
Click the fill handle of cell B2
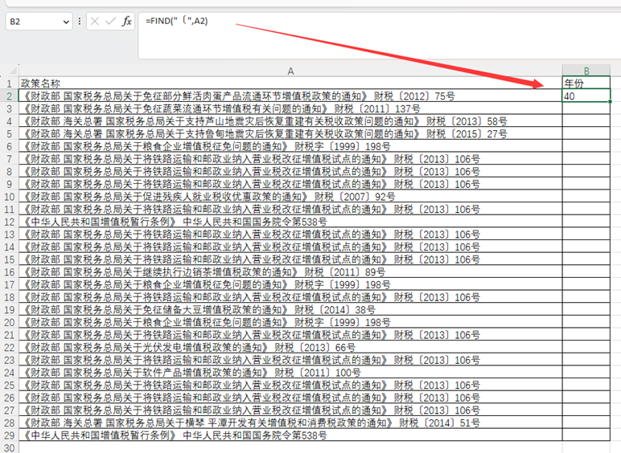click(x=610, y=101)
